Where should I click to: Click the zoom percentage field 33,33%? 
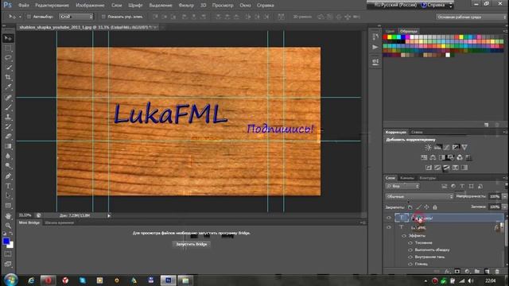click(x=25, y=215)
